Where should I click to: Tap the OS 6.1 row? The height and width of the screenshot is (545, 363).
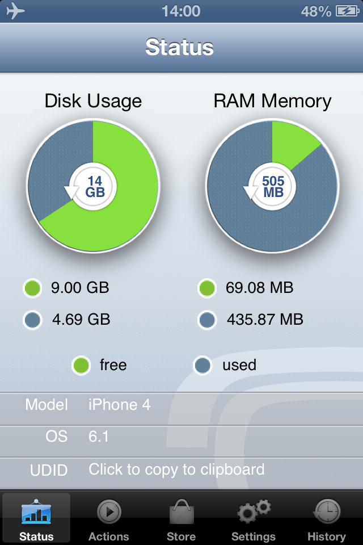[x=181, y=437]
